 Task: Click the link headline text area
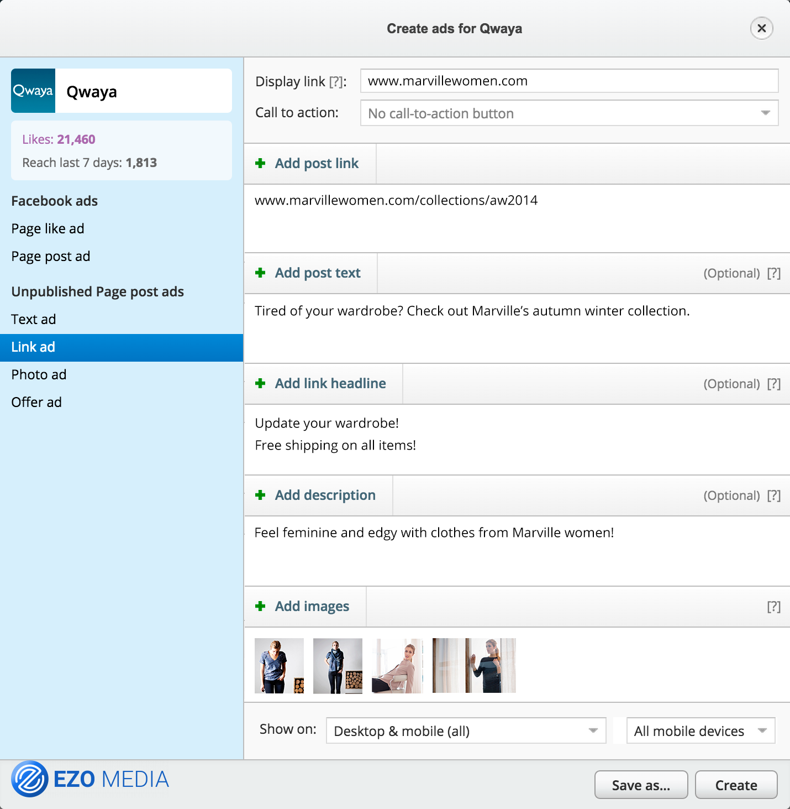pos(517,440)
